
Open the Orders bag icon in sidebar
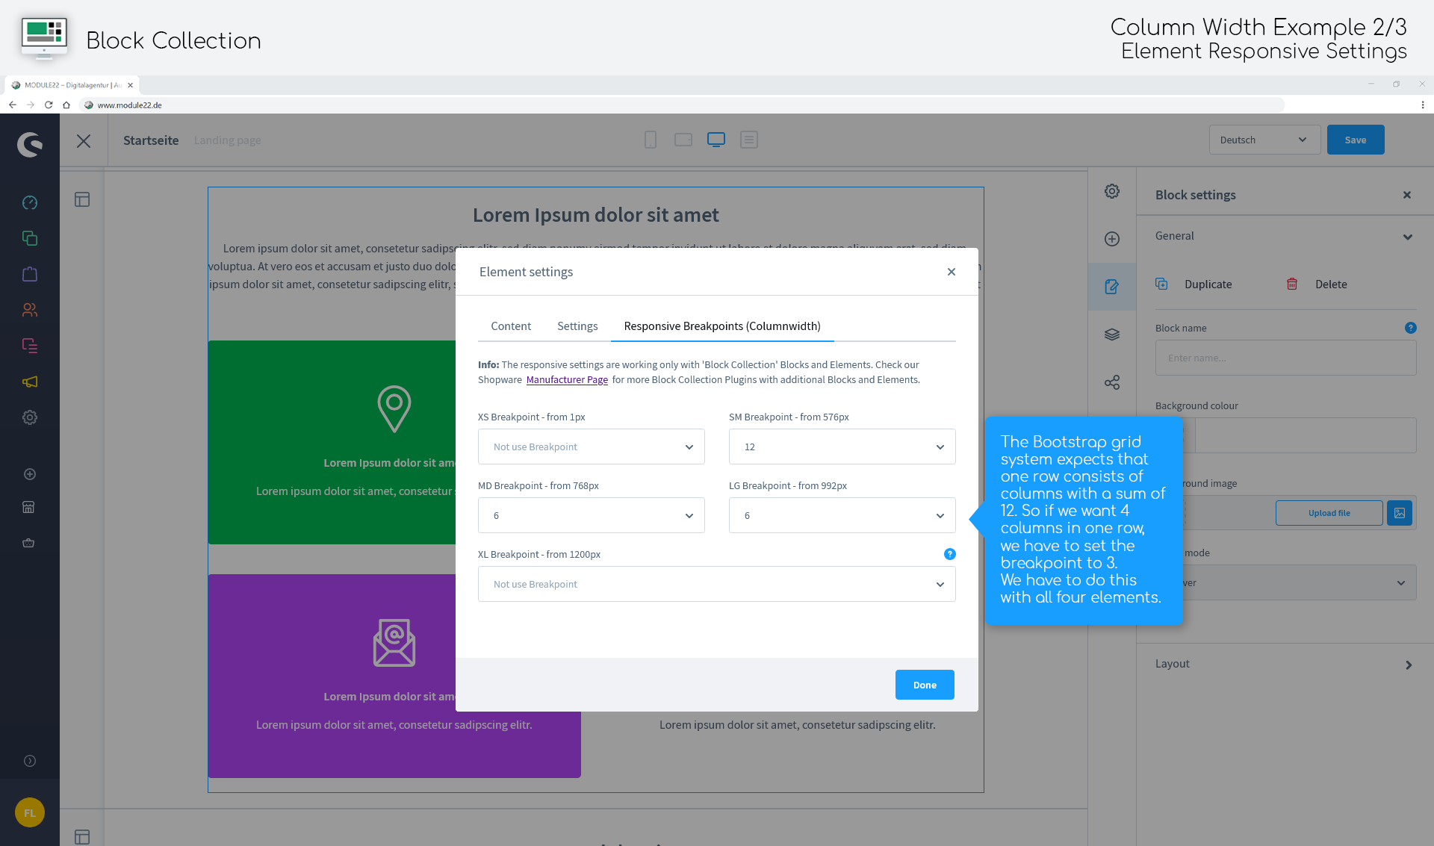(x=30, y=274)
